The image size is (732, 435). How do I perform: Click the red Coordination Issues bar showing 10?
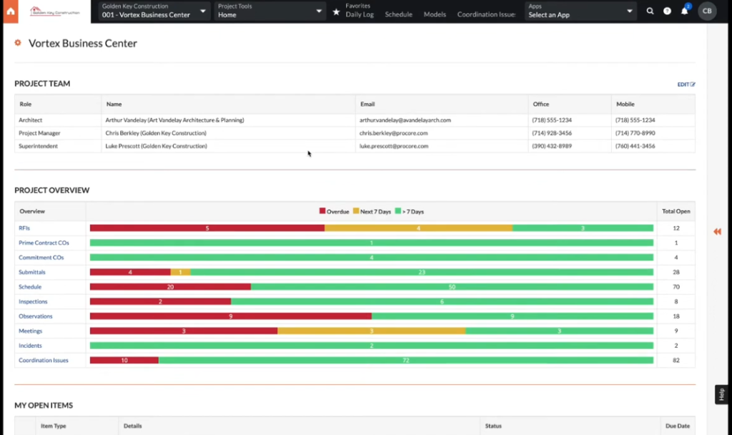(124, 361)
